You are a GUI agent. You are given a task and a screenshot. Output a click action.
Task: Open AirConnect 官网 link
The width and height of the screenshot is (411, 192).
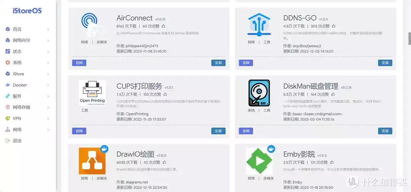79,63
